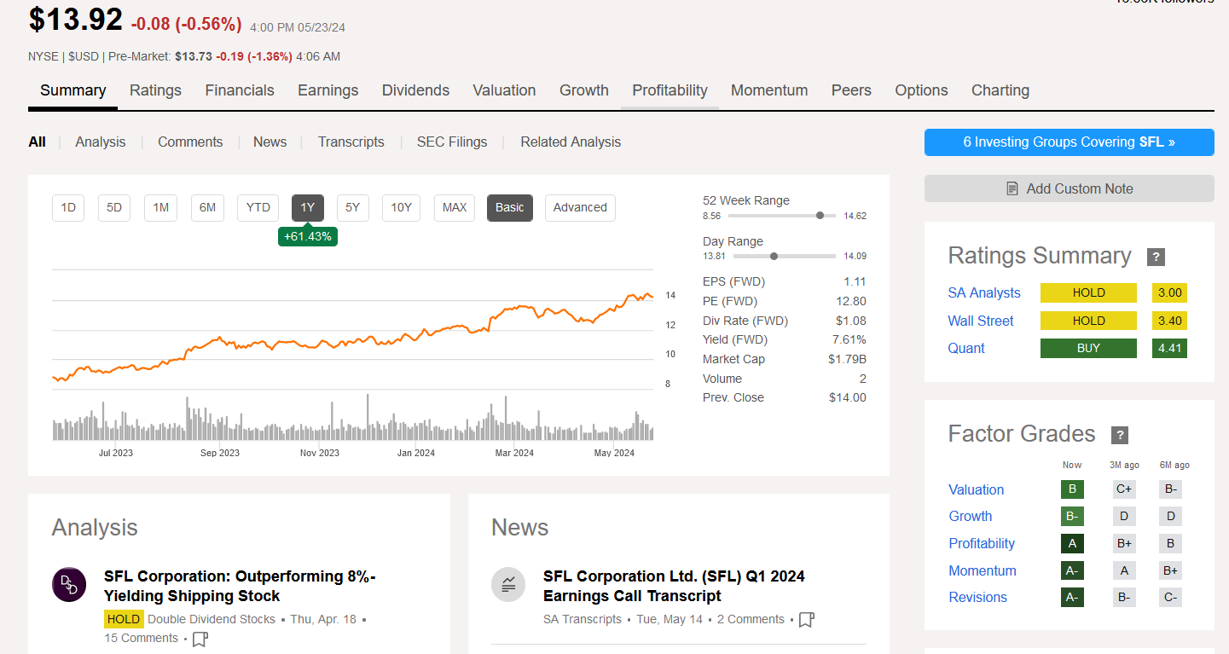This screenshot has width=1229, height=654.
Task: Filter content by Comments
Action: (x=190, y=142)
